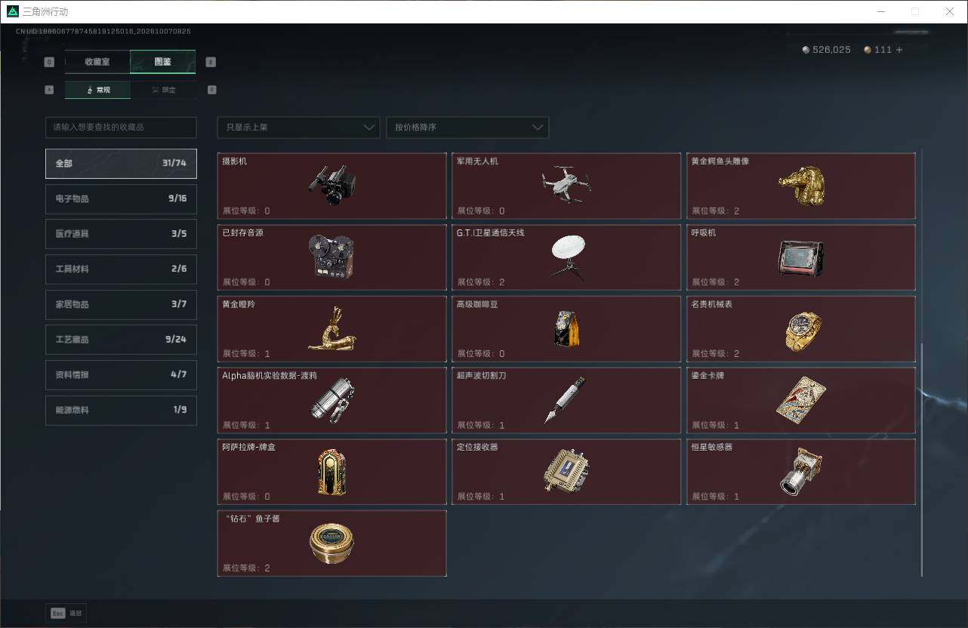
Task: Click the item list vertical scrollbar
Action: pyautogui.click(x=921, y=459)
